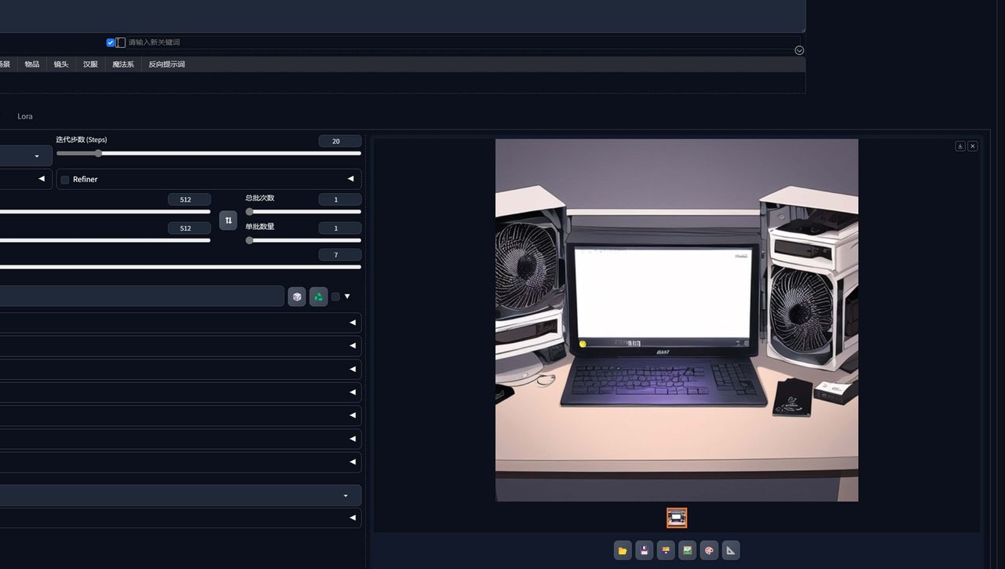Tick the extra seed checkbox beside the recycle button
Viewport: 1005px width, 569px height.
(x=335, y=297)
